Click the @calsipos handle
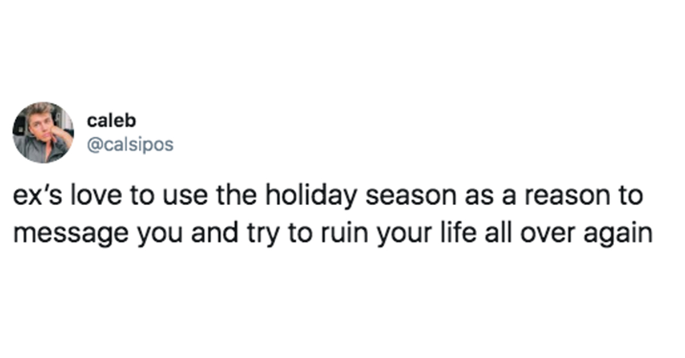The width and height of the screenshot is (685, 358). click(x=130, y=145)
